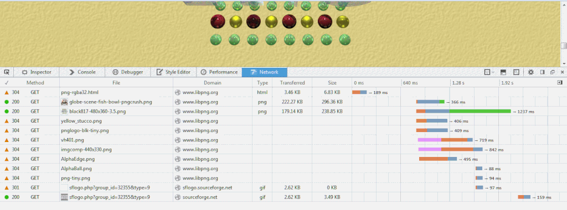Click the green 200 icon for sourceforge.net request

(7, 197)
